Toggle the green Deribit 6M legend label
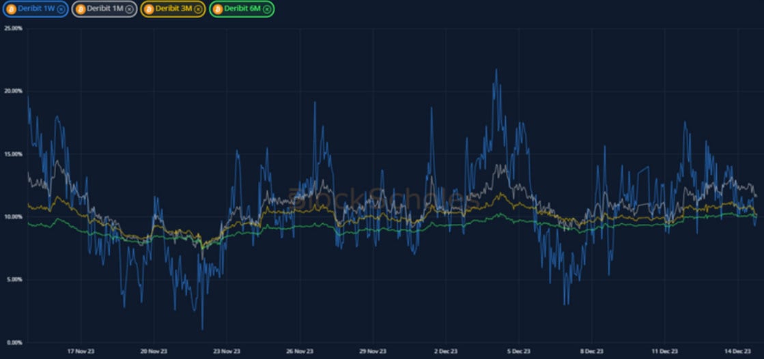764x359 pixels. [x=243, y=9]
